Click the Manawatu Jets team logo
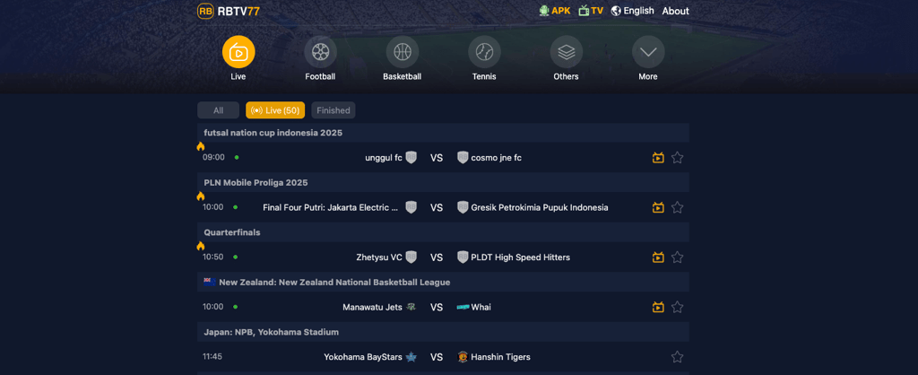This screenshot has height=375, width=918. [411, 307]
